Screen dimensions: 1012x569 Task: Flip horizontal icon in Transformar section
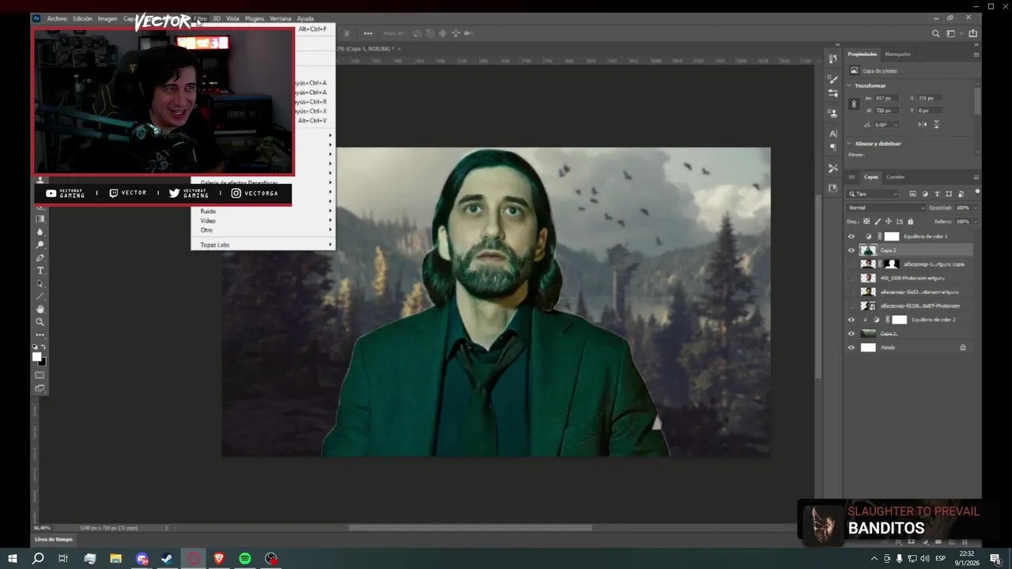pos(923,124)
